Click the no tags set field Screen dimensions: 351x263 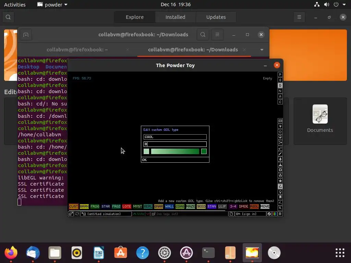[x=189, y=214]
